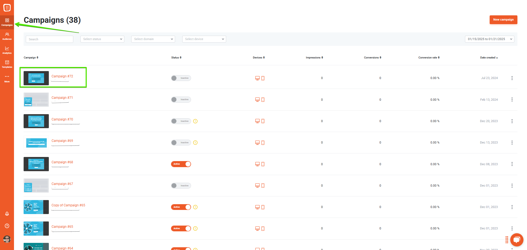
Task: Deactivate Campaign #65 active switch
Action: [x=181, y=229]
